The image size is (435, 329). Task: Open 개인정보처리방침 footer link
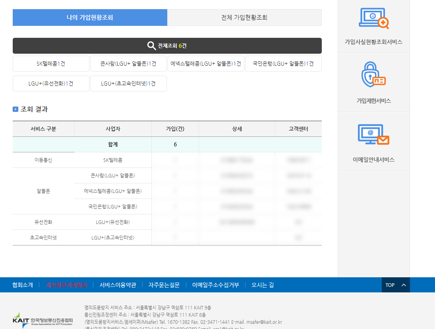tap(66, 285)
